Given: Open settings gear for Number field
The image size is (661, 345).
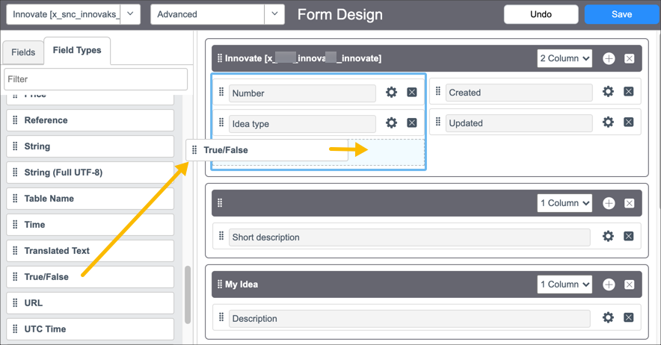Looking at the screenshot, I should (391, 93).
